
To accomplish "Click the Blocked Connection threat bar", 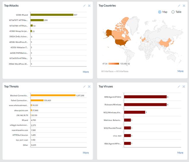I will 53,95.
